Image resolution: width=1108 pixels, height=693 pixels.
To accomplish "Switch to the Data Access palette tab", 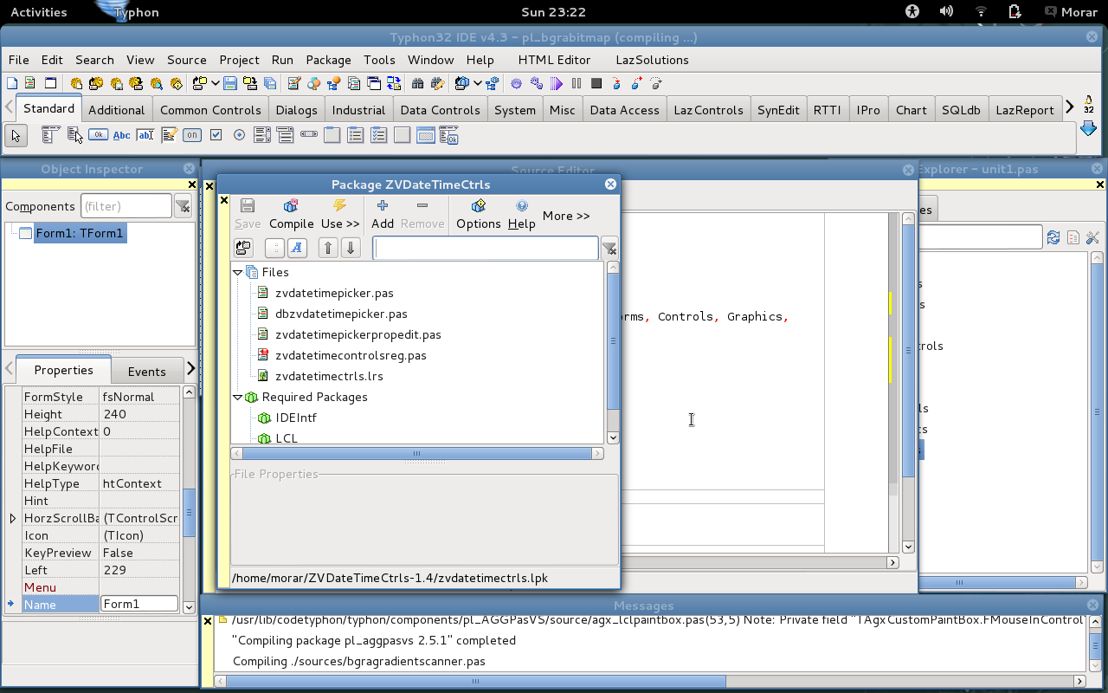I will click(x=624, y=110).
